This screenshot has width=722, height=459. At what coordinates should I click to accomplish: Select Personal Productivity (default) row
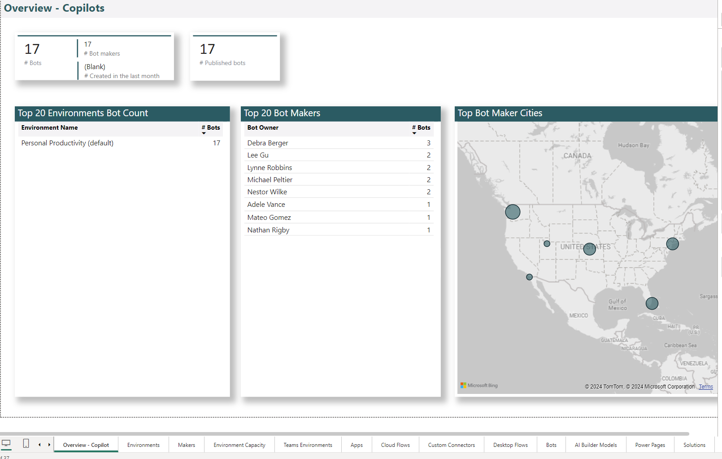click(x=121, y=143)
